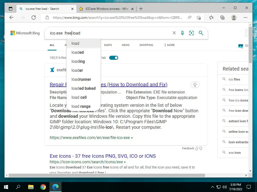This screenshot has width=257, height=192.
Task: Open Edge Settings and more menu
Action: click(245, 17)
